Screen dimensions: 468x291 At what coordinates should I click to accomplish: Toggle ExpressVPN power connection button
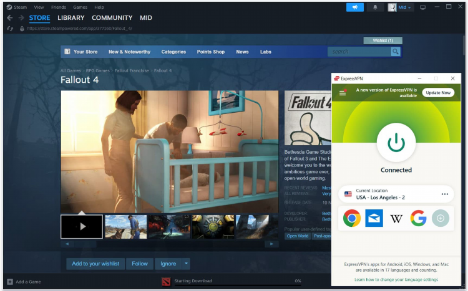396,143
